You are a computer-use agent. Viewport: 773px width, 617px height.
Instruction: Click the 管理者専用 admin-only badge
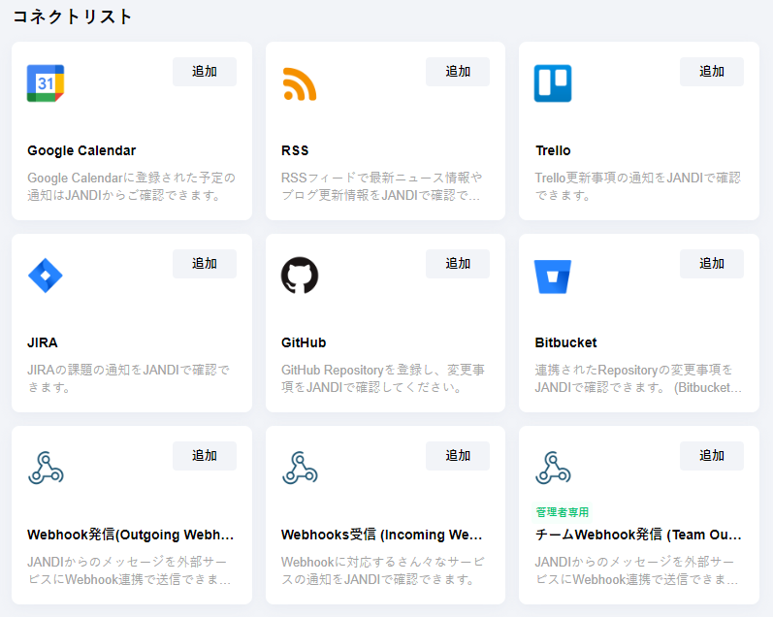tap(562, 512)
